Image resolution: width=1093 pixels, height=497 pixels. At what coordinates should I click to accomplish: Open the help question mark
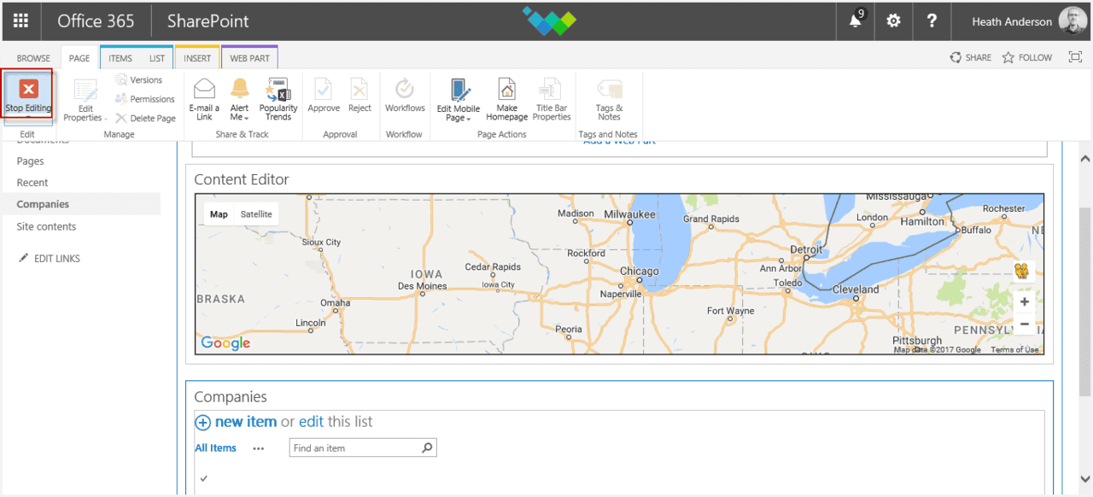pos(932,21)
